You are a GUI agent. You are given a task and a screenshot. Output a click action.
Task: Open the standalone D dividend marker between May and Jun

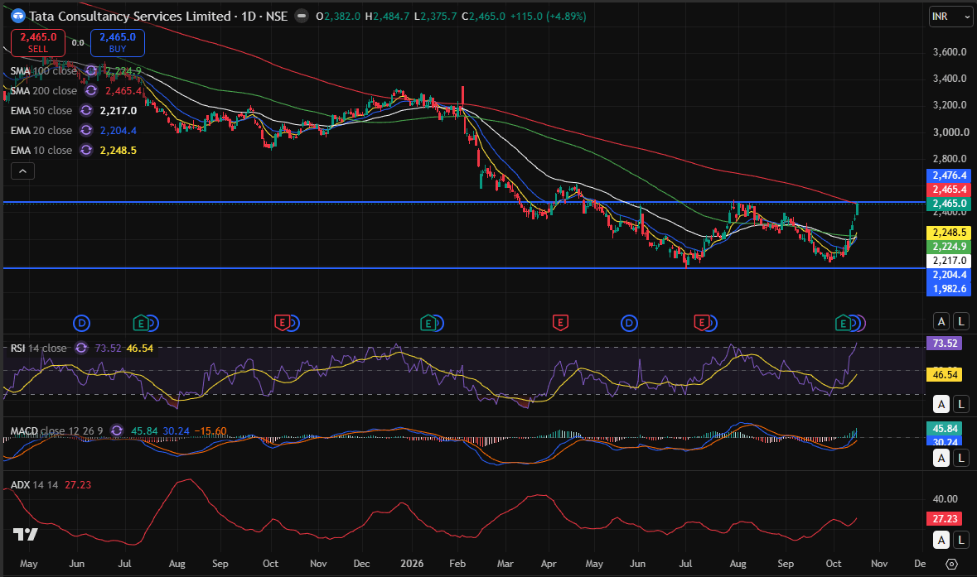click(x=82, y=323)
